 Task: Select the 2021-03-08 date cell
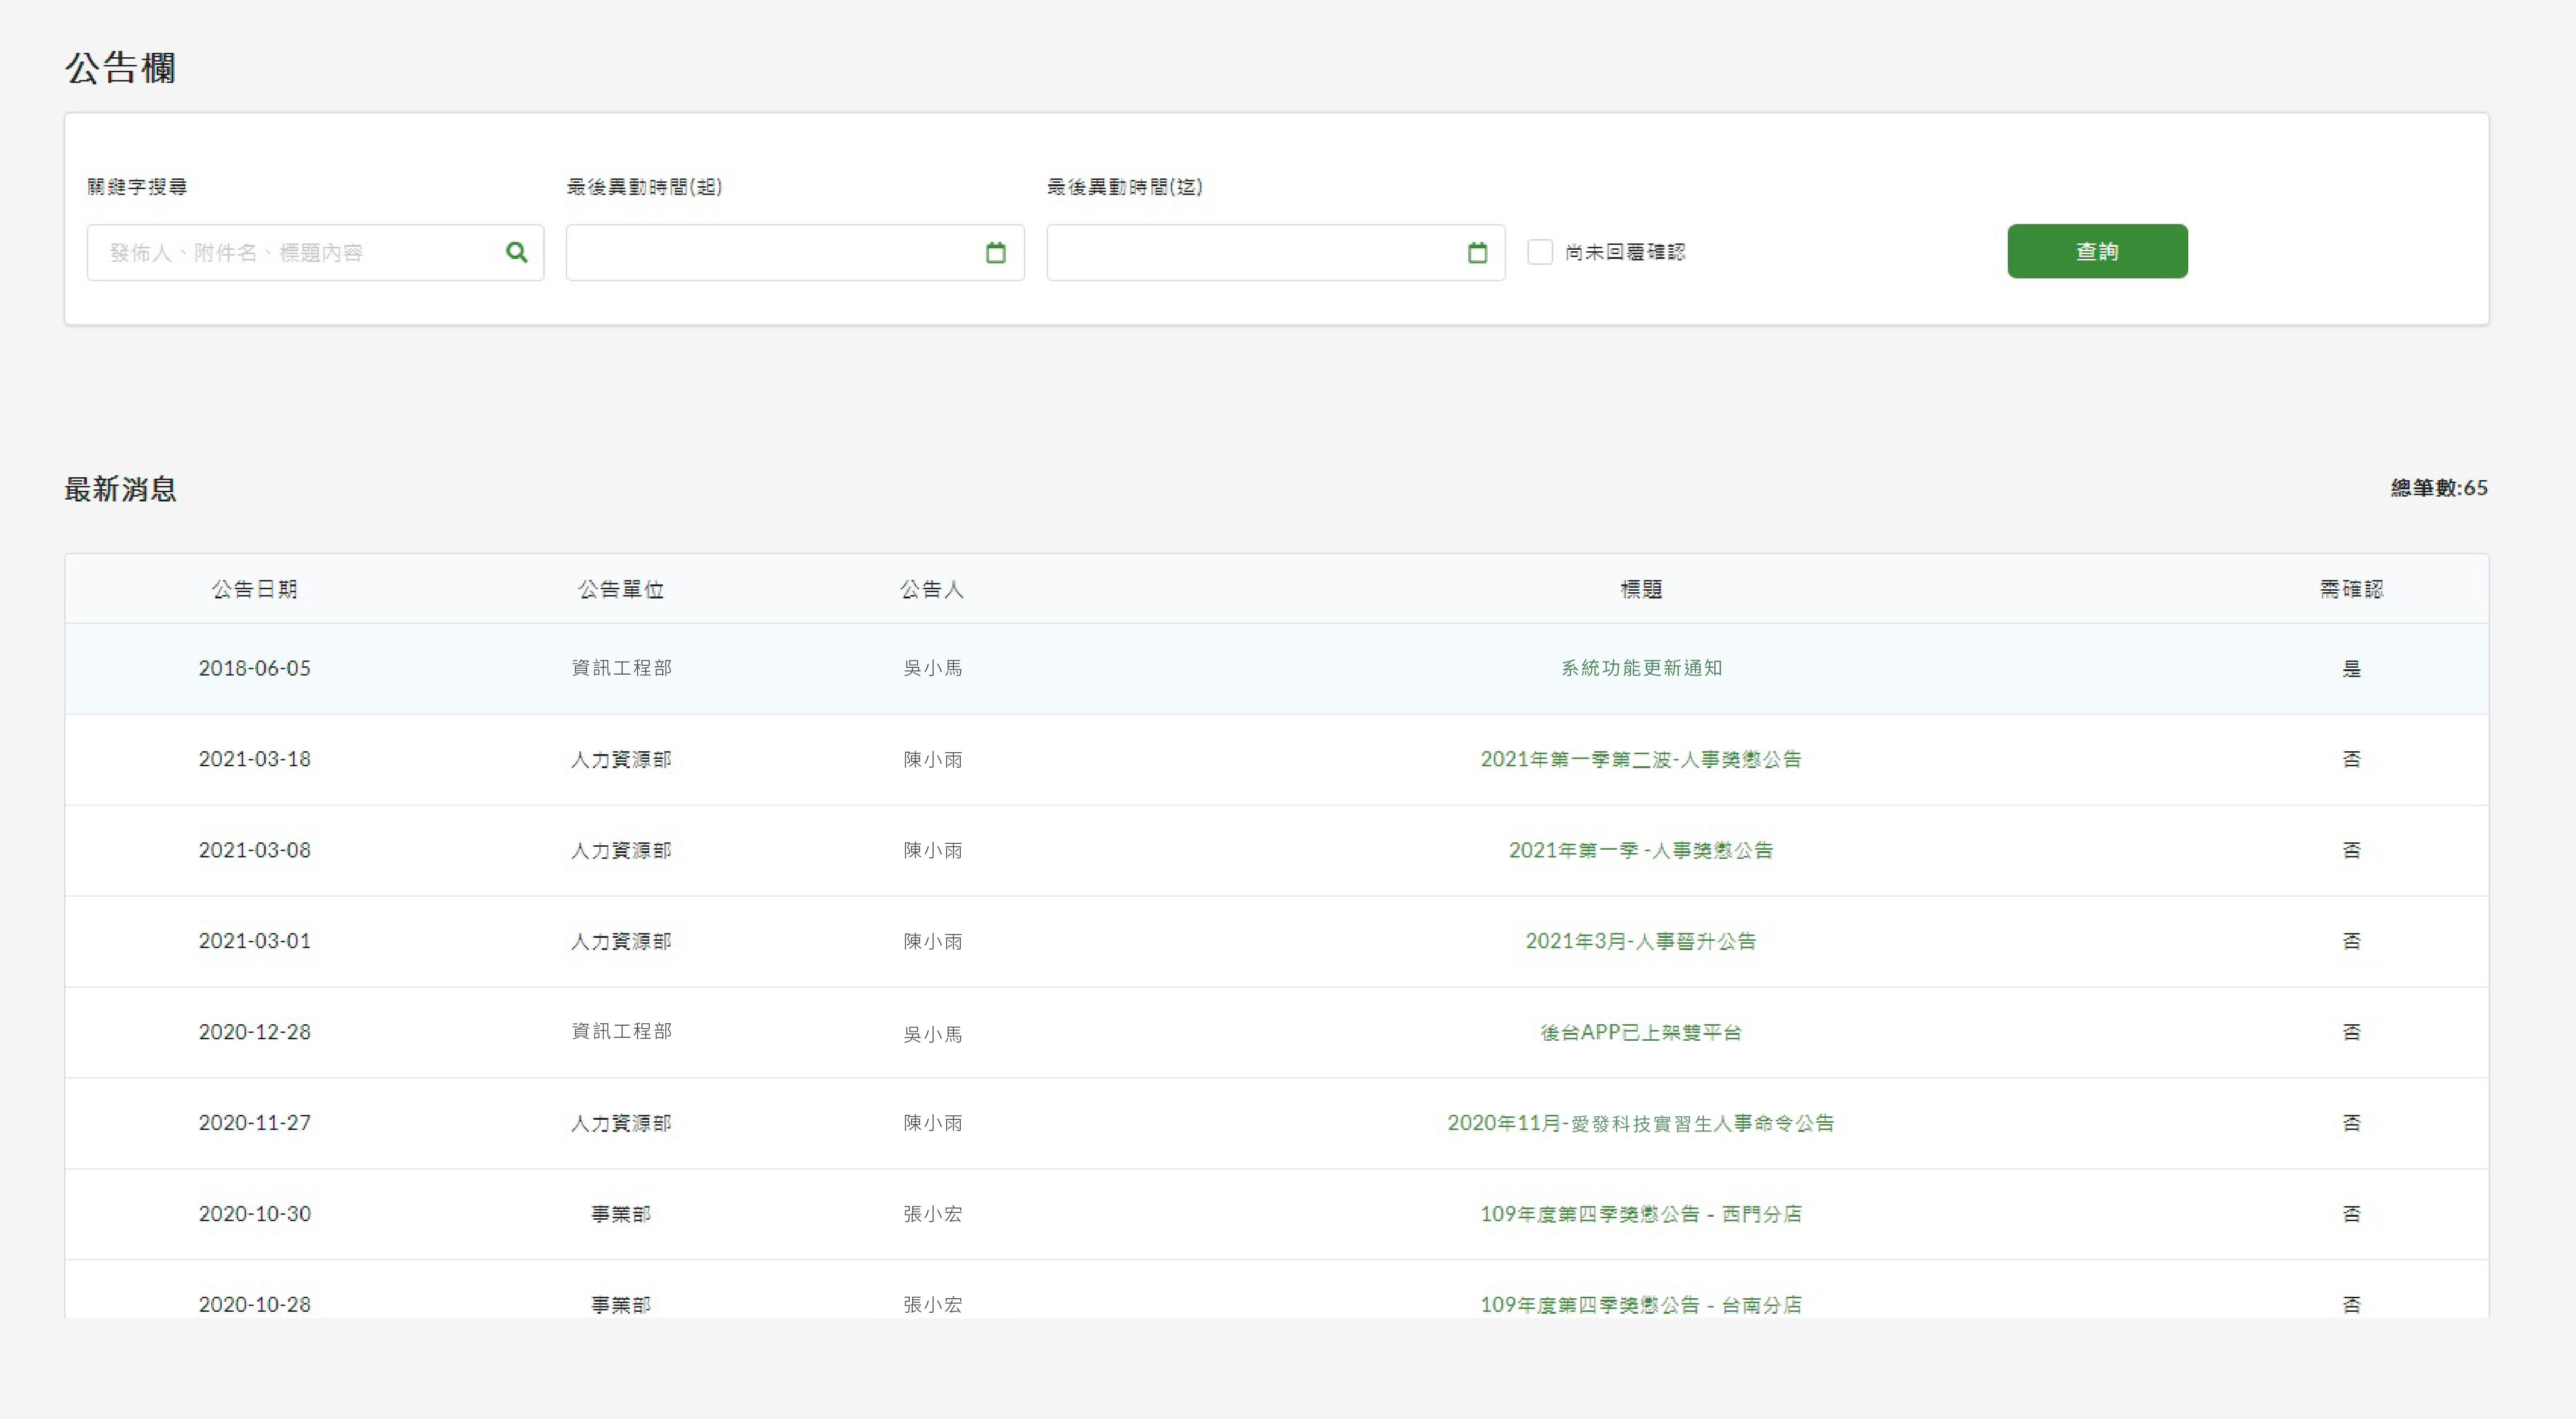pyautogui.click(x=255, y=851)
